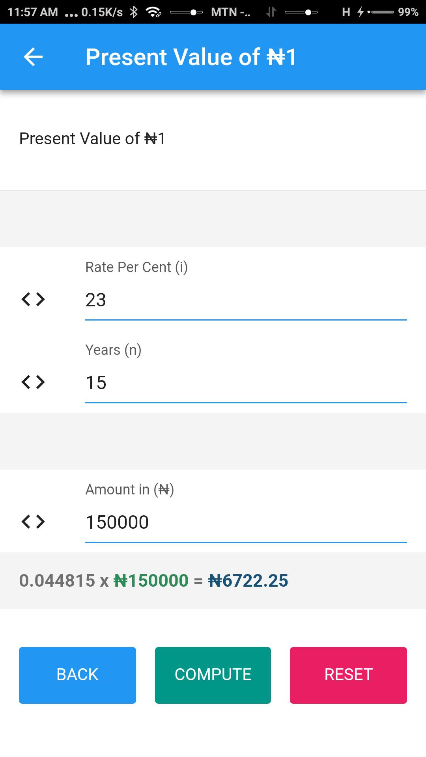The width and height of the screenshot is (426, 757).
Task: Tap the Wi-Fi status icon
Action: pyautogui.click(x=153, y=12)
